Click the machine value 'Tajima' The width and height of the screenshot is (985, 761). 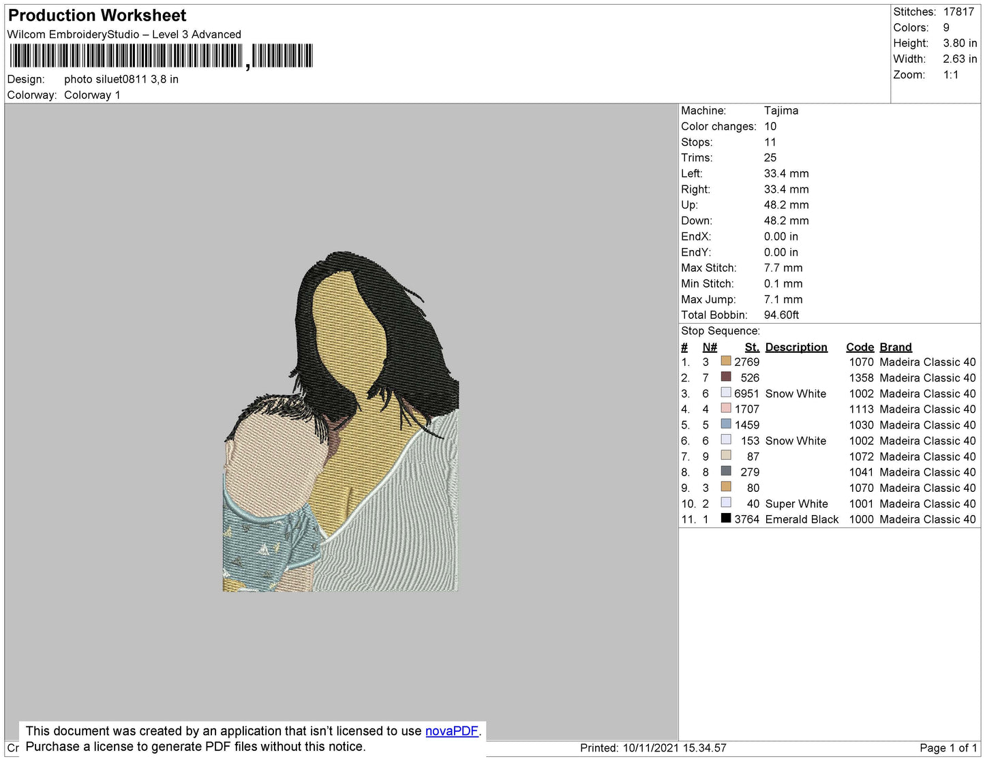pyautogui.click(x=781, y=110)
